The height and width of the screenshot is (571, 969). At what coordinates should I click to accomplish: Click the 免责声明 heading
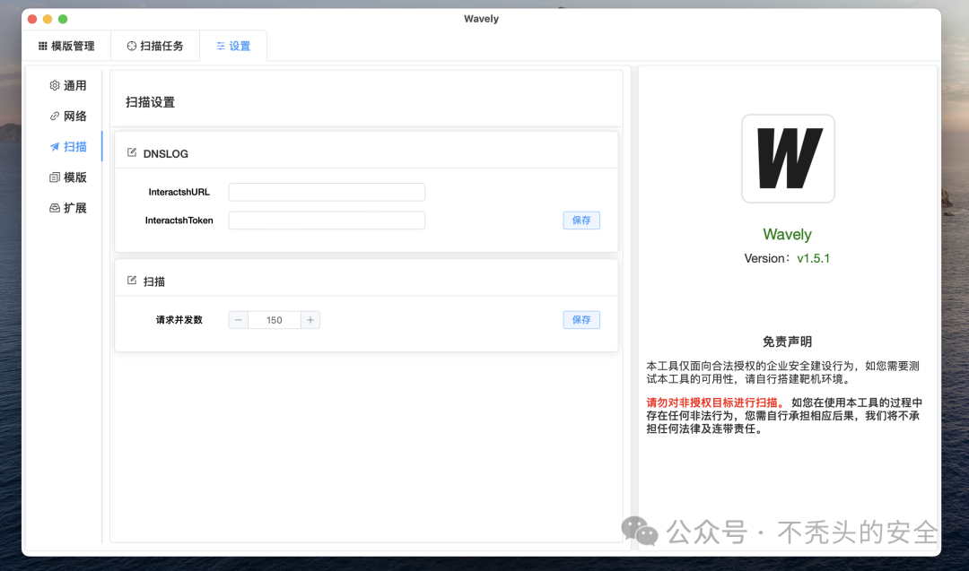[788, 342]
